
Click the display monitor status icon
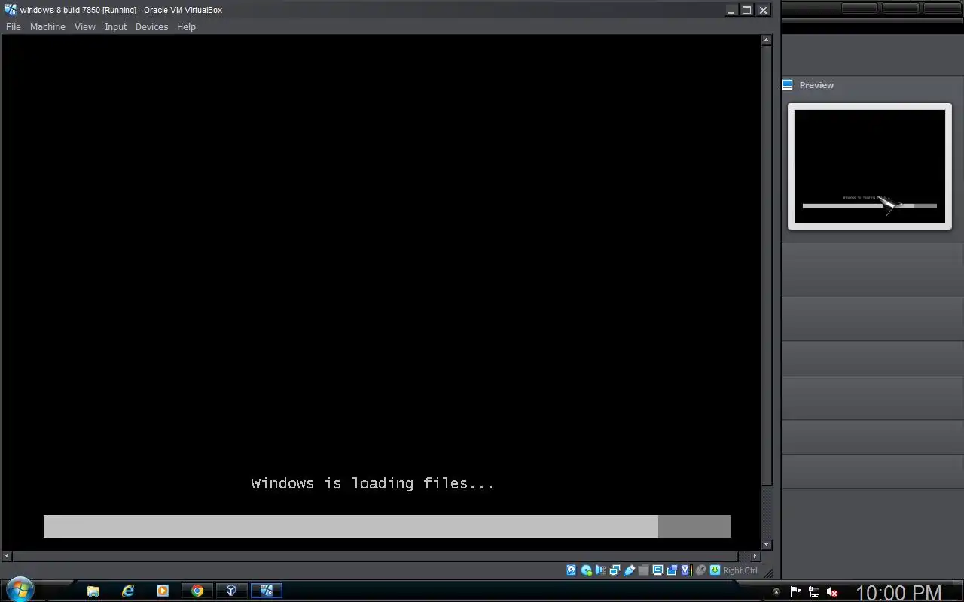click(657, 570)
